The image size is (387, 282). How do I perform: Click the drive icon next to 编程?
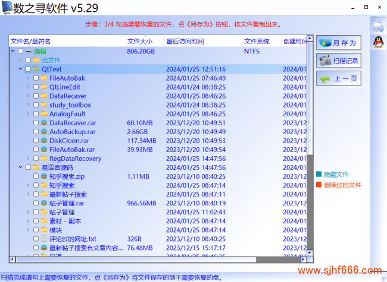coord(29,52)
